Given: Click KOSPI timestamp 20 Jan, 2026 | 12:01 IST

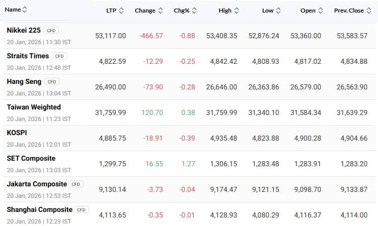Looking at the screenshot, I should coord(39,145).
